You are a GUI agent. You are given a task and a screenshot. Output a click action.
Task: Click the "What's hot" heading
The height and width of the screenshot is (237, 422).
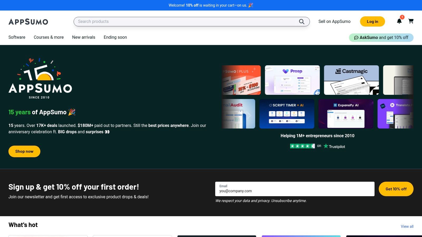pyautogui.click(x=23, y=225)
